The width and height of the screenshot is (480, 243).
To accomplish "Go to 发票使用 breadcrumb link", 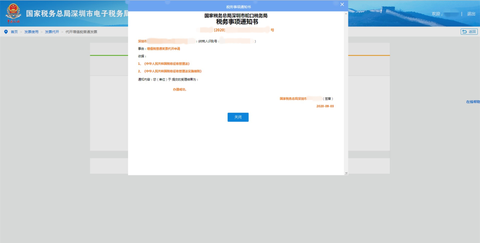I will 32,32.
